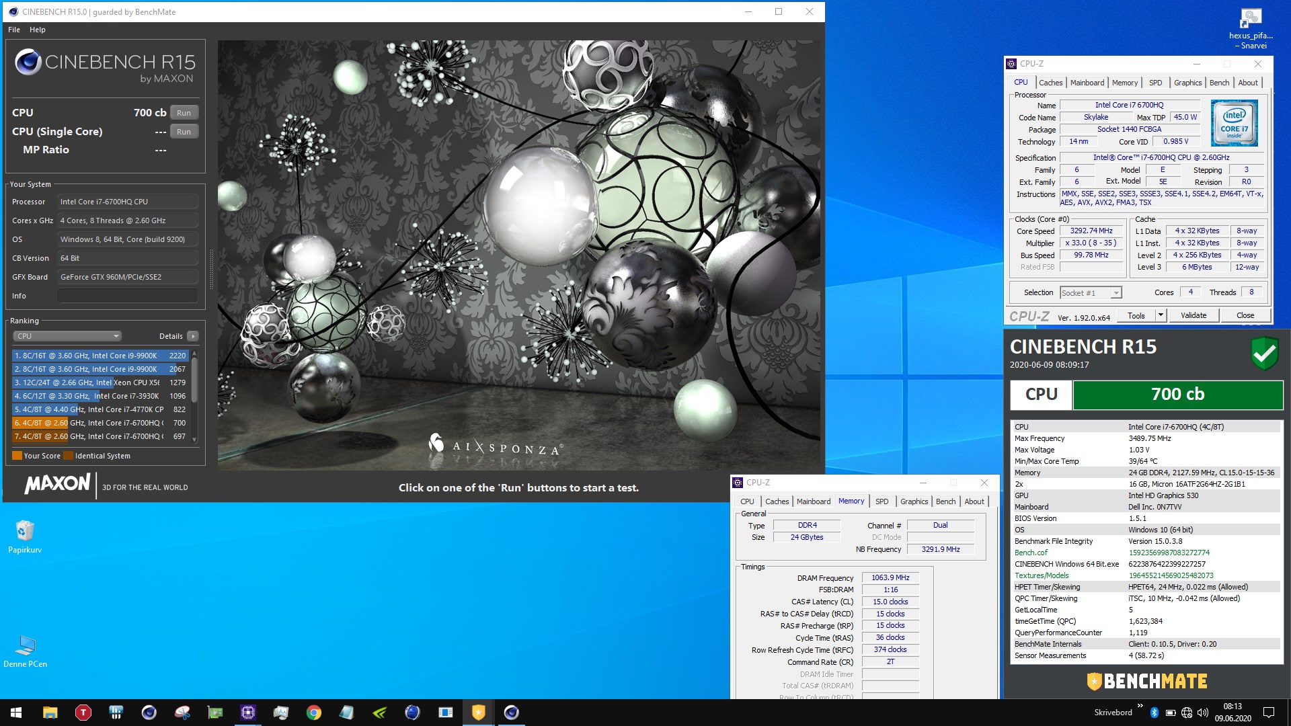Image resolution: width=1291 pixels, height=726 pixels.
Task: Open the monitor graph taskbar icon
Action: [281, 713]
